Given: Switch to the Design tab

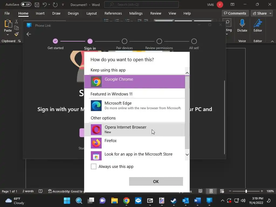Looking at the screenshot, I should [73, 13].
